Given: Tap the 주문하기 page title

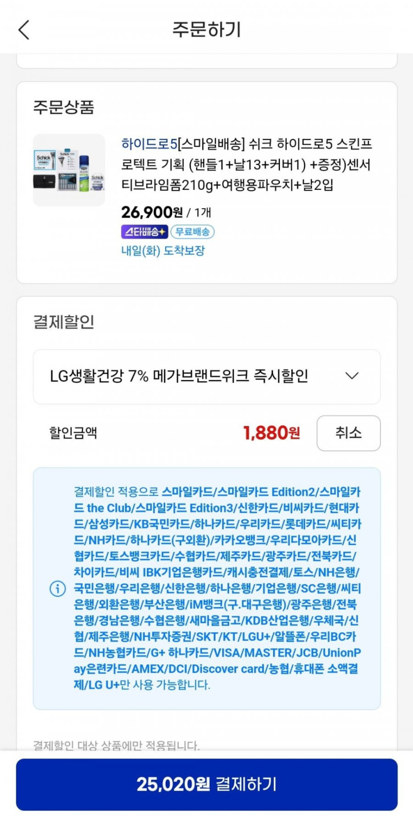Looking at the screenshot, I should tap(207, 30).
